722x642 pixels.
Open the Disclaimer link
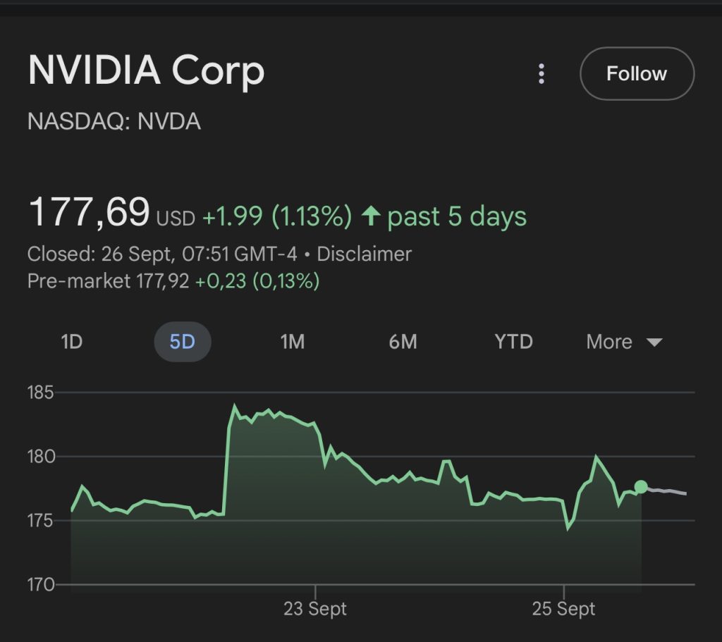click(x=364, y=254)
